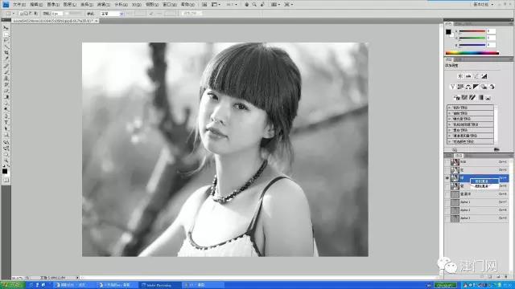Open the 图像 (Image) menu
Screen dimensions: 515x289
click(x=53, y=5)
